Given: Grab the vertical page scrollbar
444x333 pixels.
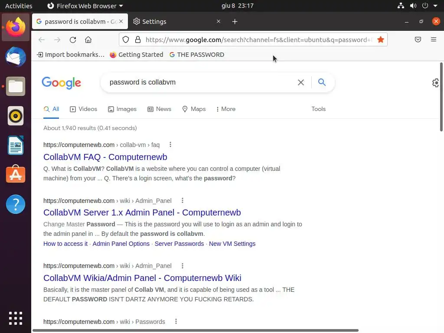Looking at the screenshot, I should pos(441,97).
